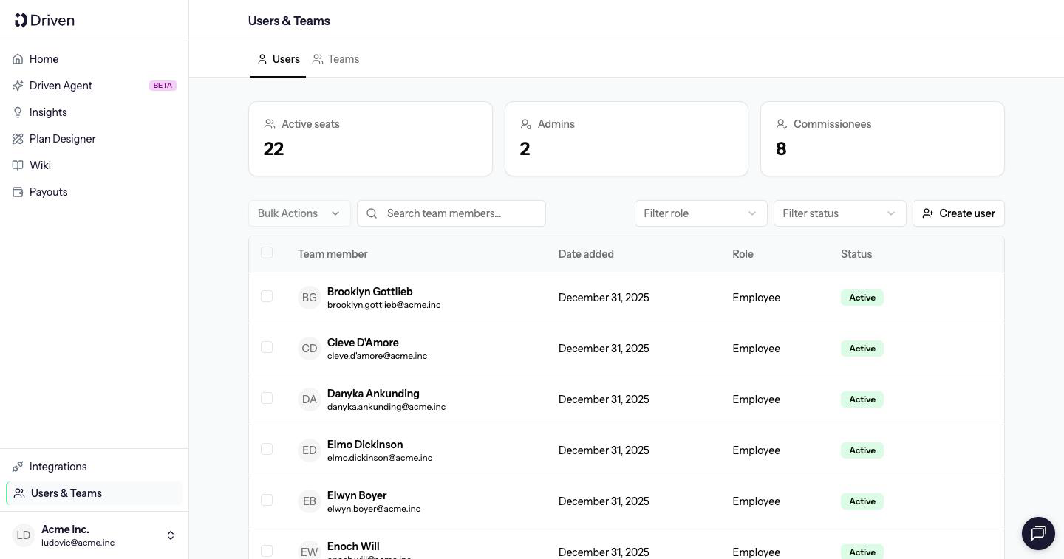Focus the Search team members field
Screen dimensions: 1064x559
point(451,213)
